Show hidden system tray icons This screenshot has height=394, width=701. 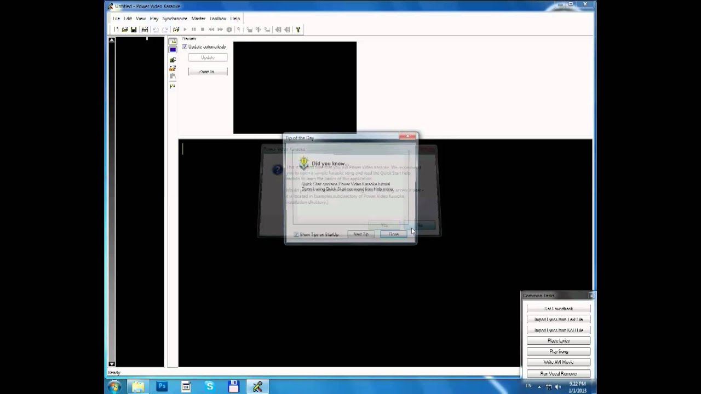pyautogui.click(x=539, y=386)
